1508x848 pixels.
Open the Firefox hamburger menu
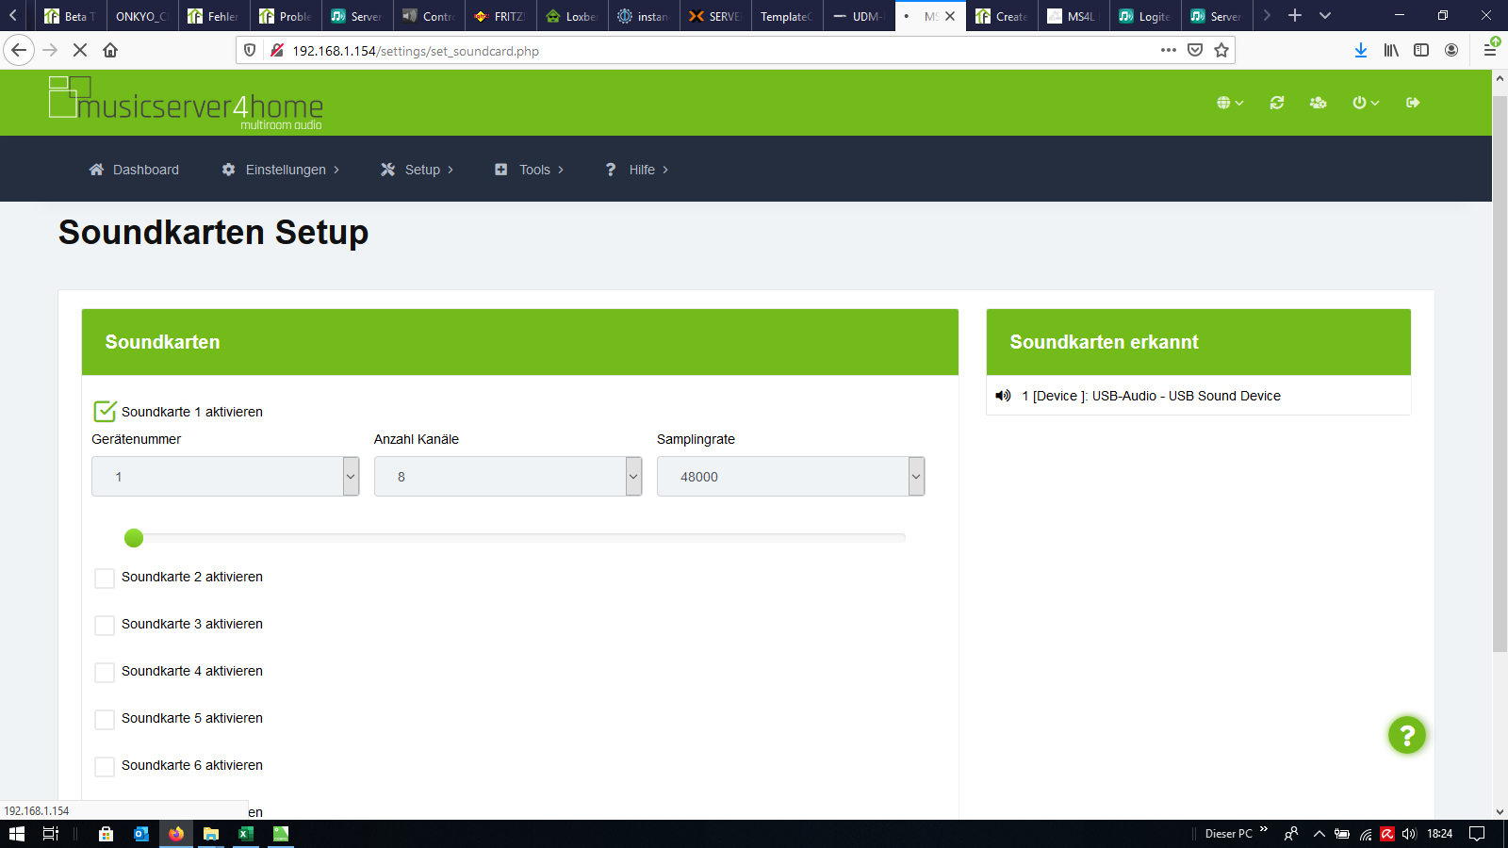pos(1490,50)
